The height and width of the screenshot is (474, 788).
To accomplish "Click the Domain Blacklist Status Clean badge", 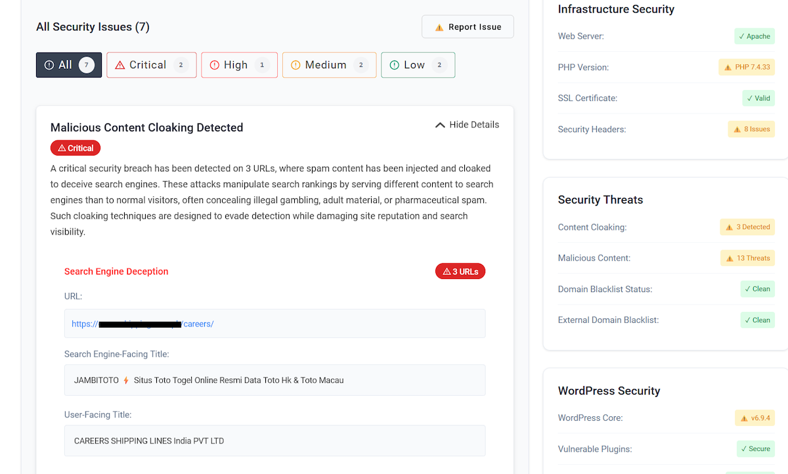I will 758,289.
